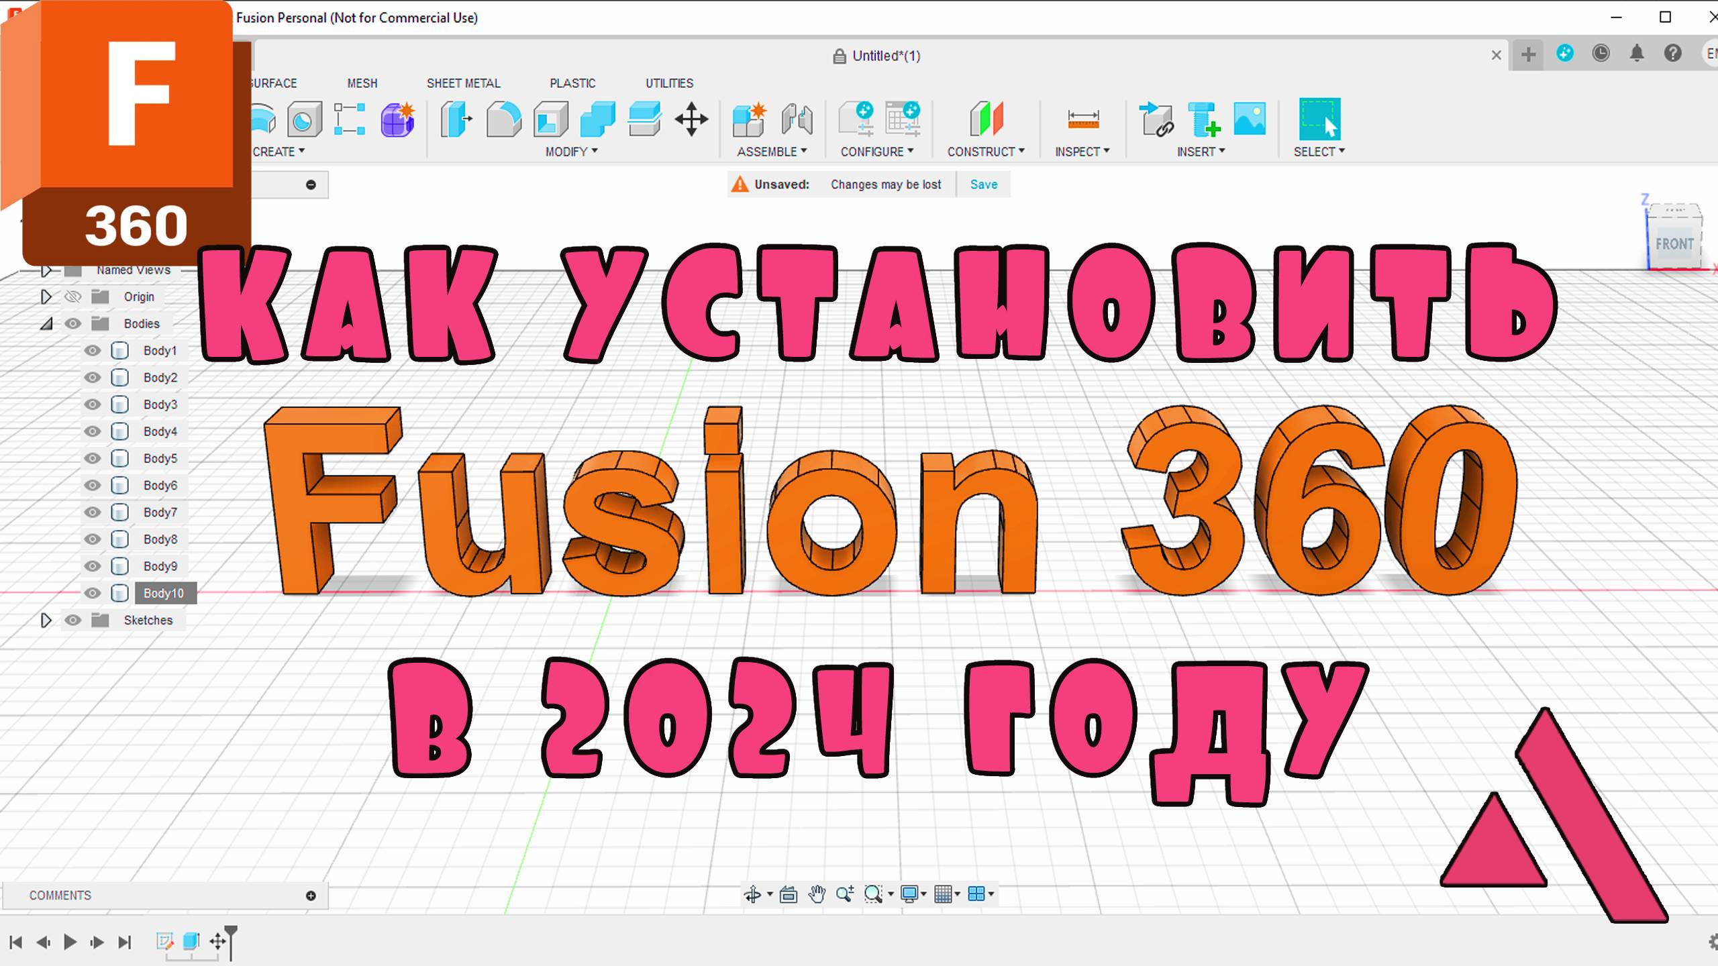Open the Create Form purple icon

point(398,119)
